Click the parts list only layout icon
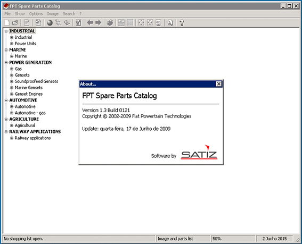 pos(130,23)
